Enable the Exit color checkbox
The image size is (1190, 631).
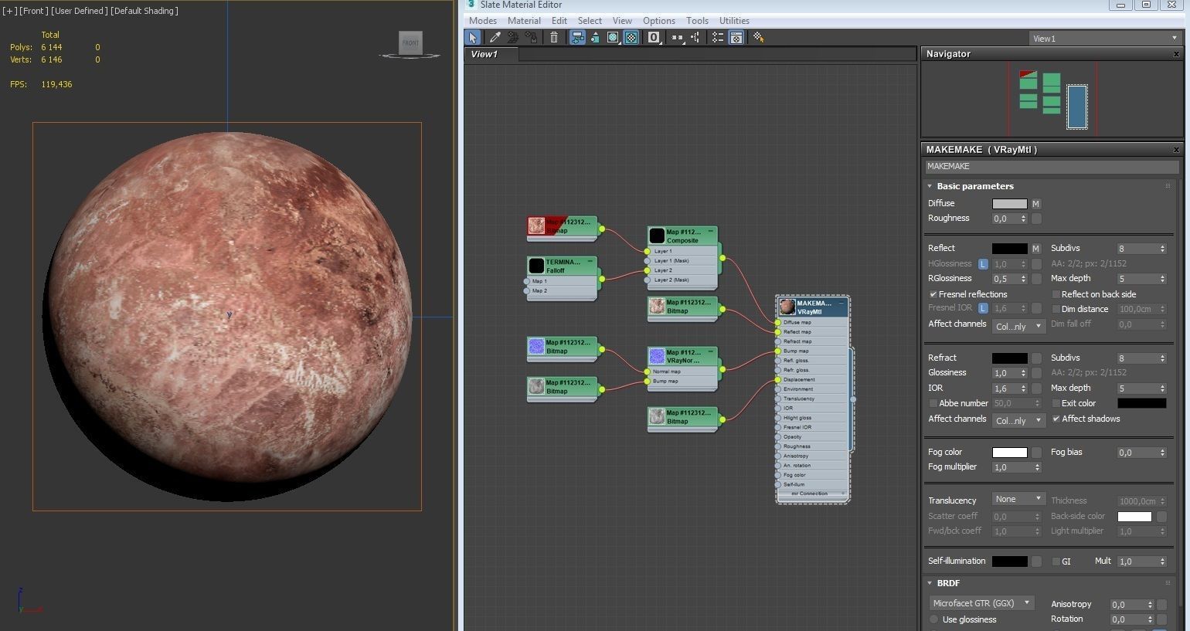pos(1056,403)
